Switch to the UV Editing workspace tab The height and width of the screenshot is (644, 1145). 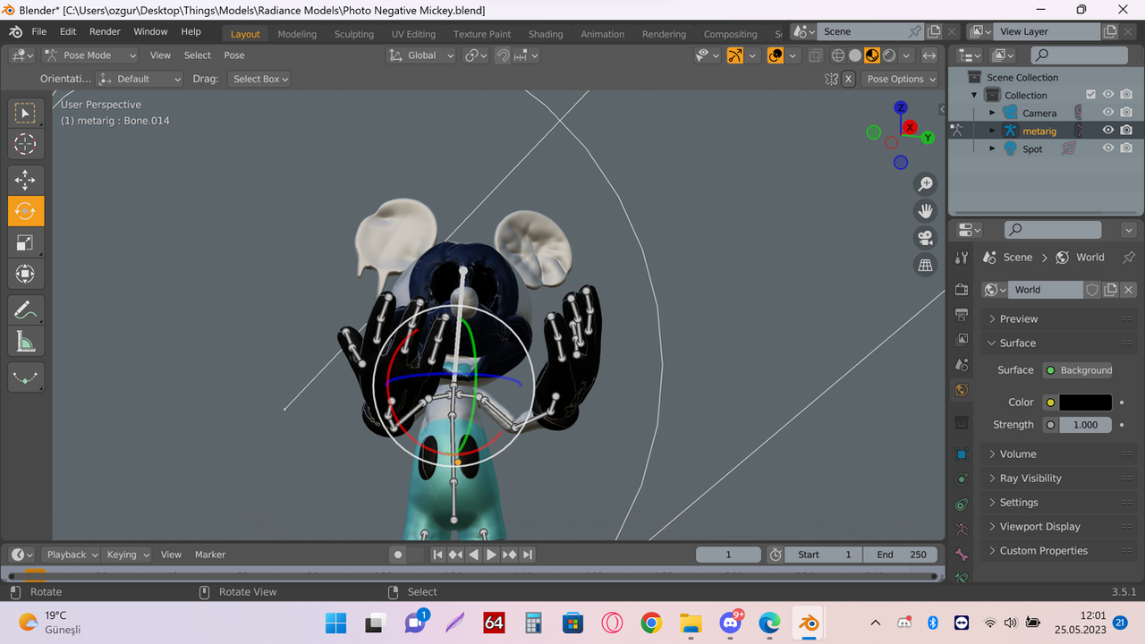(x=413, y=34)
